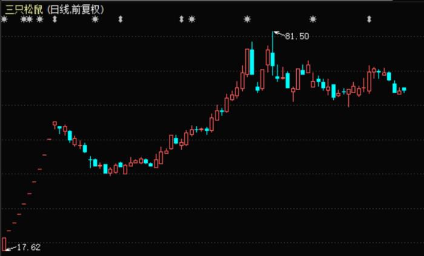Select the first red candle beside 17.62
The height and width of the screenshot is (256, 424).
pos(4,243)
